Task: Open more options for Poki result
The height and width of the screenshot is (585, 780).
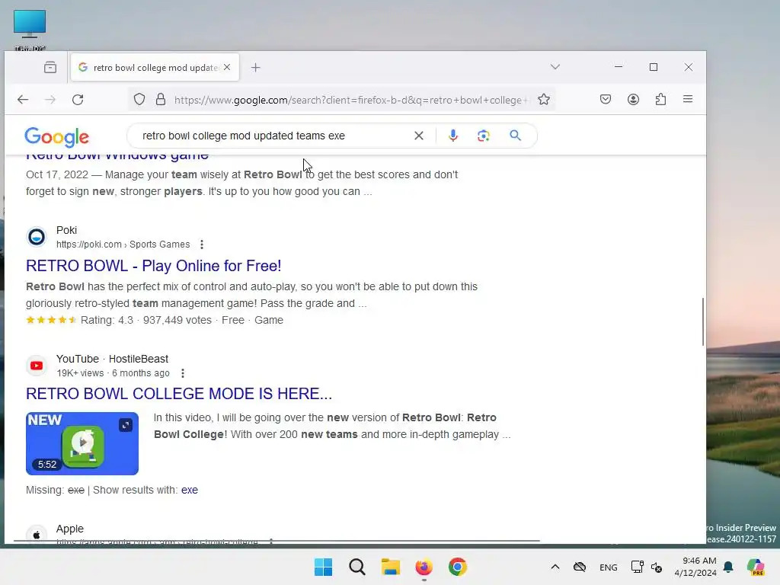Action: pyautogui.click(x=201, y=245)
